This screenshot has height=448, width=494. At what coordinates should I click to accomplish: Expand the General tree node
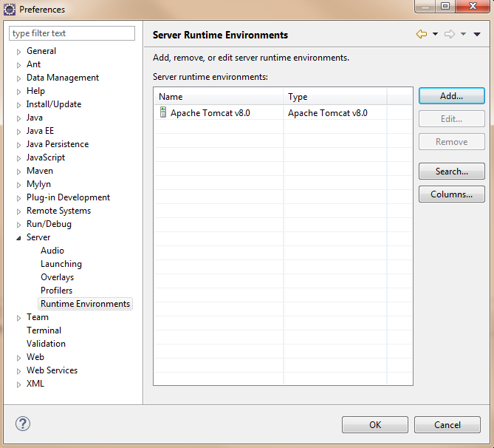pyautogui.click(x=18, y=52)
